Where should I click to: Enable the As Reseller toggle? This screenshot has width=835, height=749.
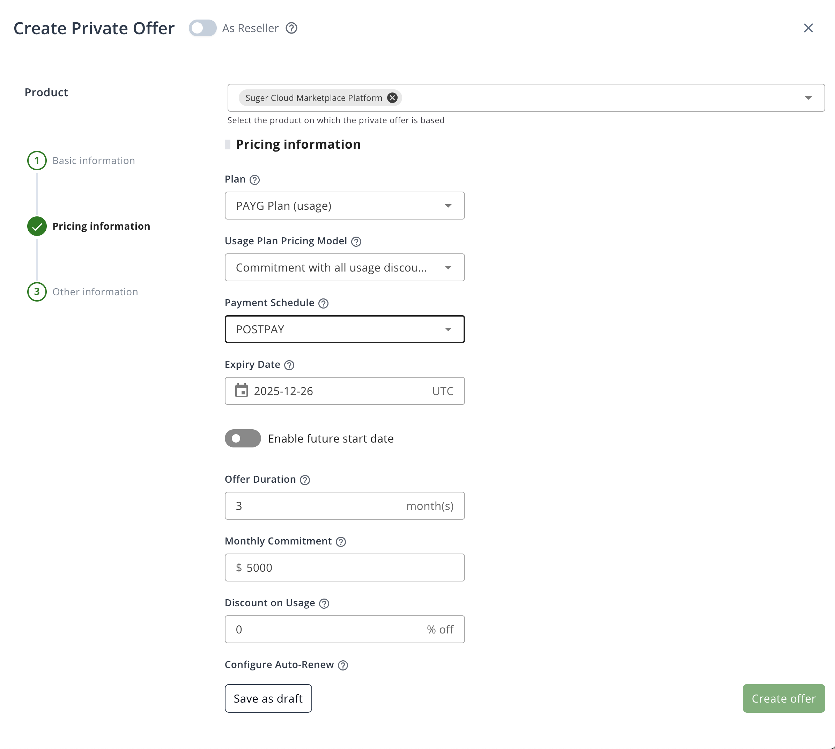tap(202, 28)
